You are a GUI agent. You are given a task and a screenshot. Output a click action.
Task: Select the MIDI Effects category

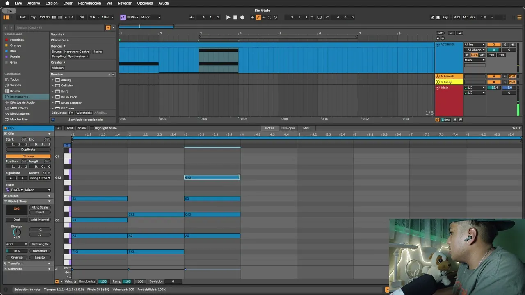(x=19, y=108)
